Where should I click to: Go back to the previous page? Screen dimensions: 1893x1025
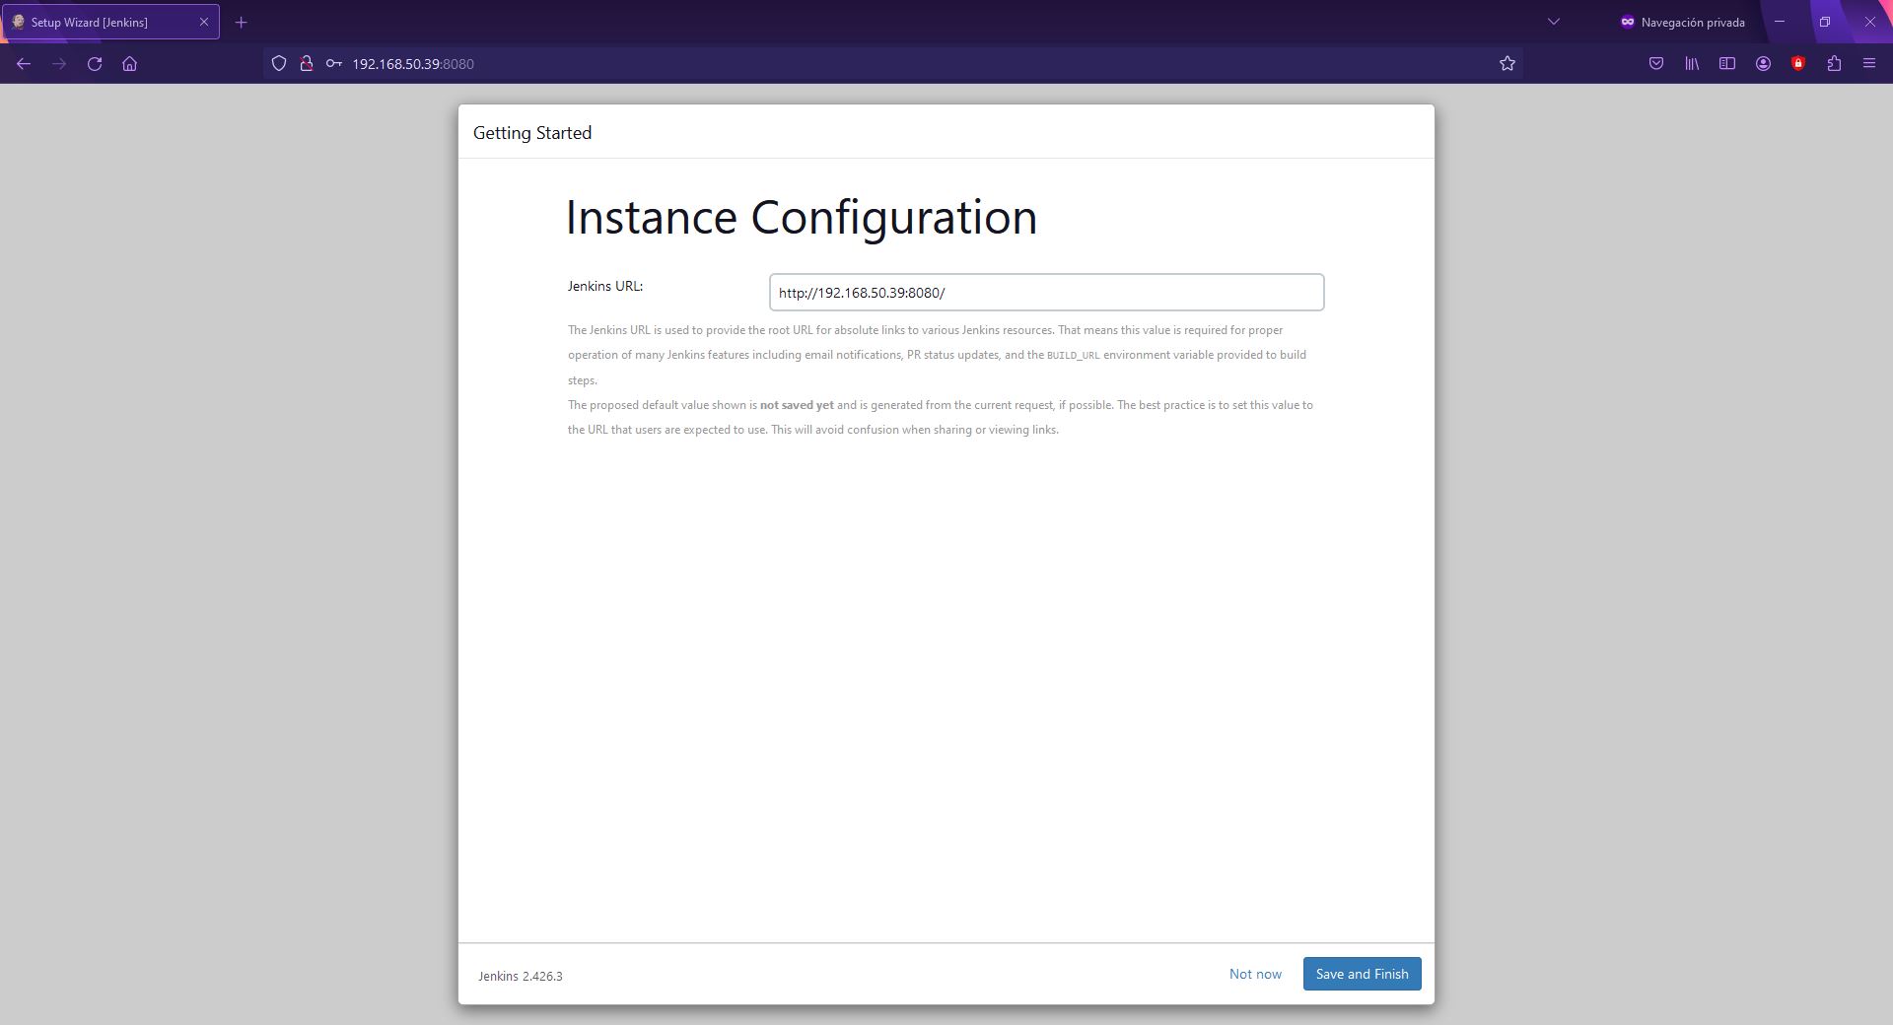click(x=24, y=64)
